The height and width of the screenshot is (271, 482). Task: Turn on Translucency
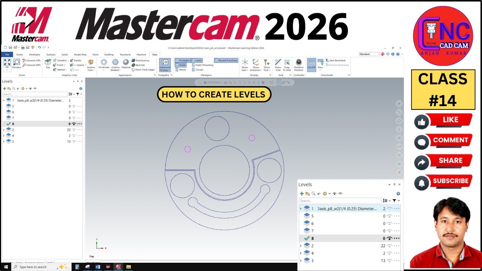coord(140,60)
